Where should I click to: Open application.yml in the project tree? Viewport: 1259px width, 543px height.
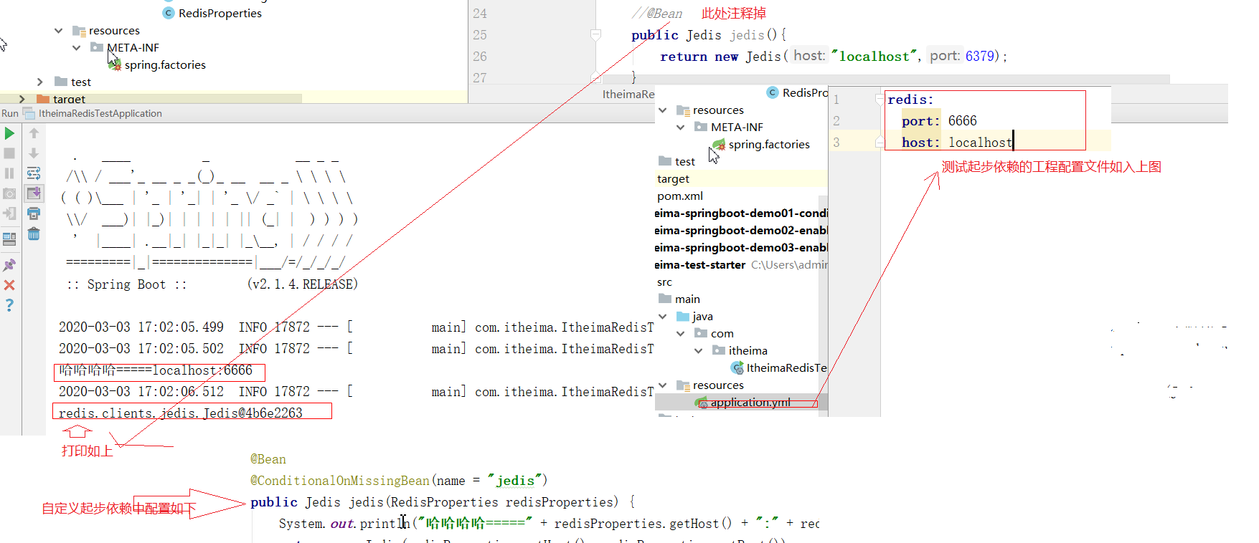pos(750,403)
